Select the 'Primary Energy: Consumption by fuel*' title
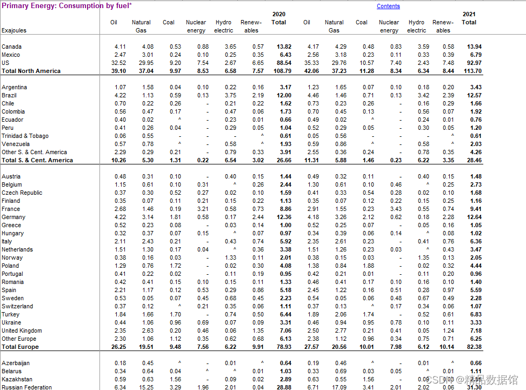The width and height of the screenshot is (526, 390). coord(66,5)
